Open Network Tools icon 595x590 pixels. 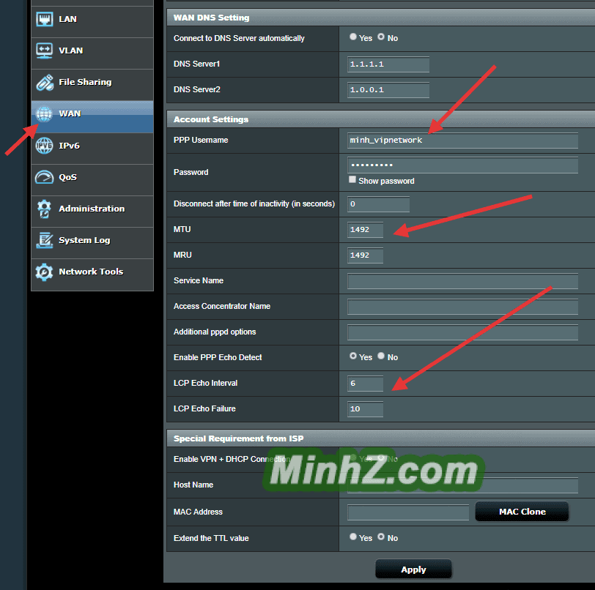[x=45, y=272]
